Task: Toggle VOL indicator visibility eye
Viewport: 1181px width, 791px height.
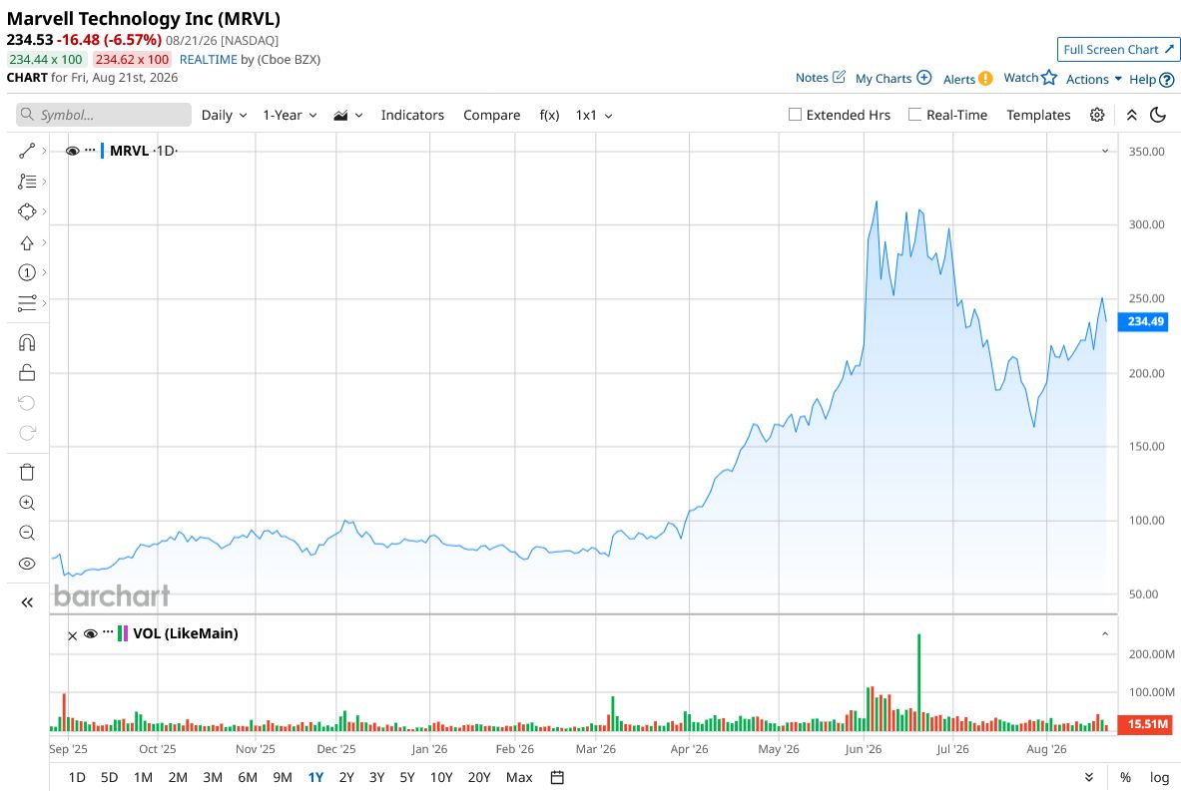Action: coord(91,633)
